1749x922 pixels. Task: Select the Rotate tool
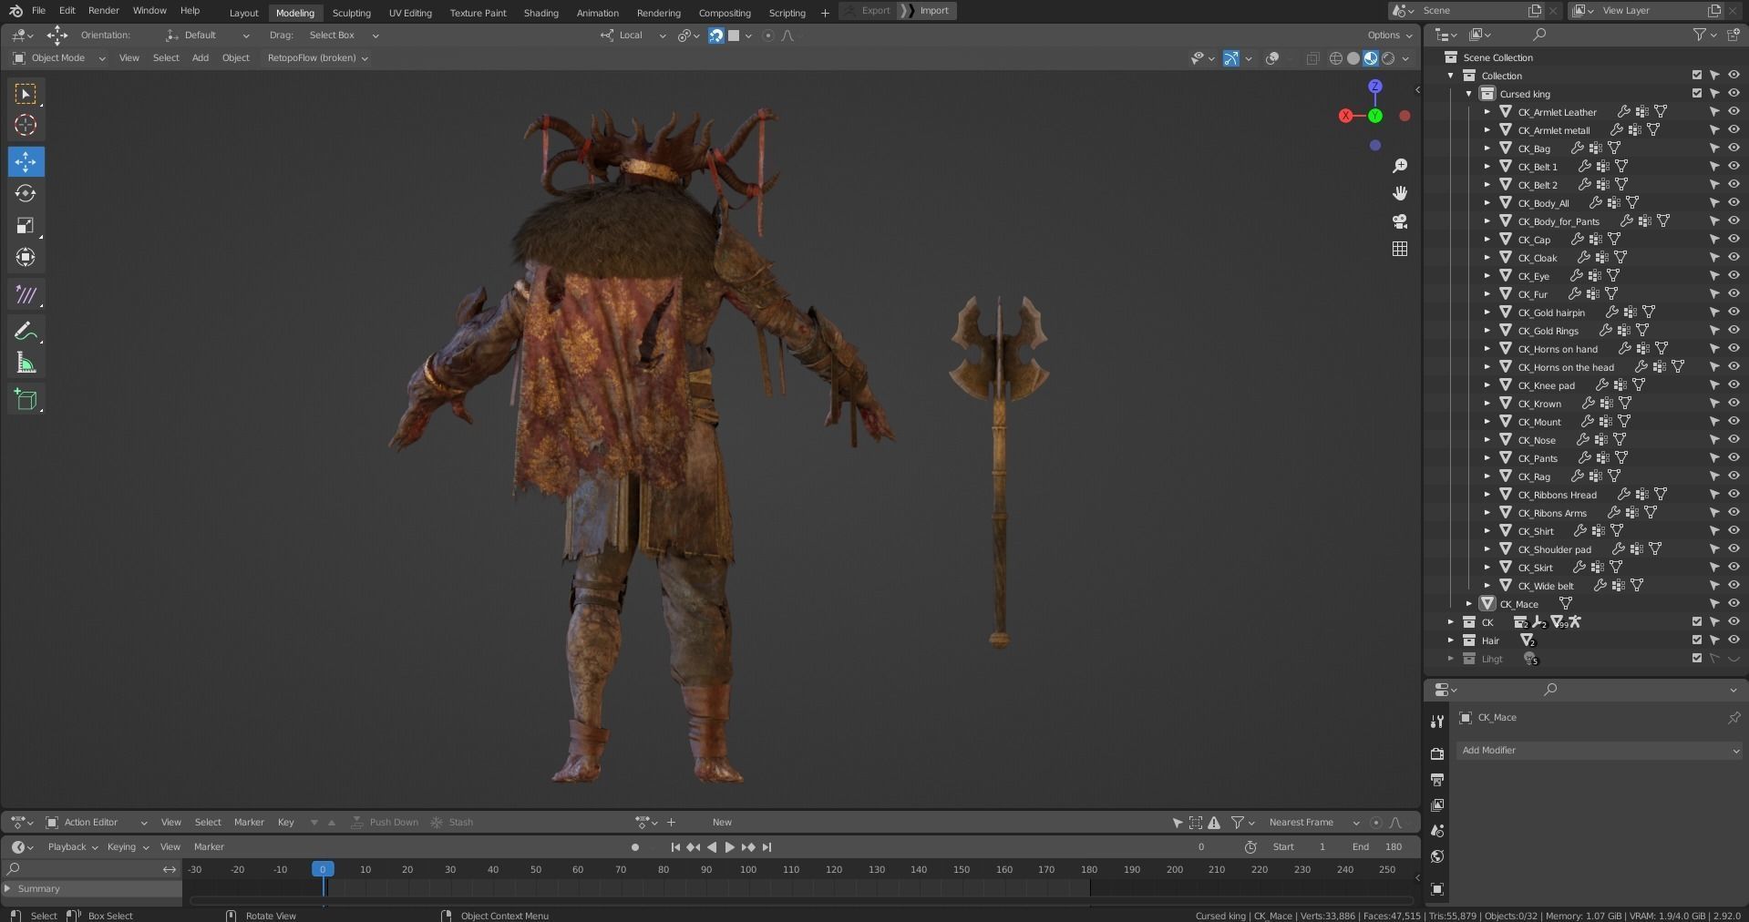26,193
